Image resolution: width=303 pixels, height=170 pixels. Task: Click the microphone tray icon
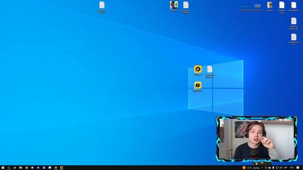(x=273, y=168)
